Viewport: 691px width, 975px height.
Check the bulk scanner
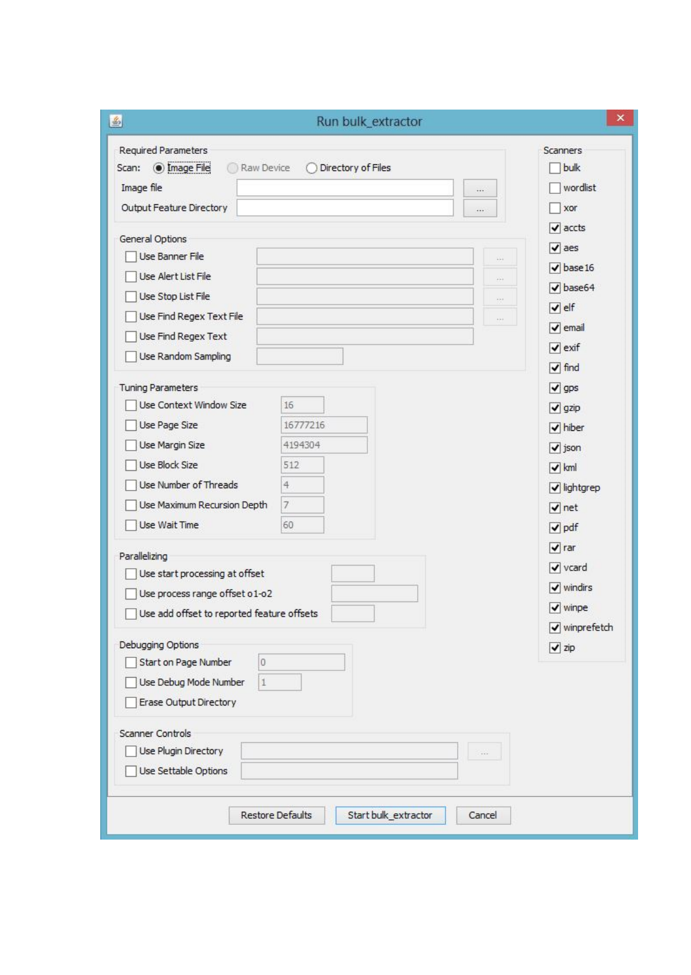click(554, 168)
